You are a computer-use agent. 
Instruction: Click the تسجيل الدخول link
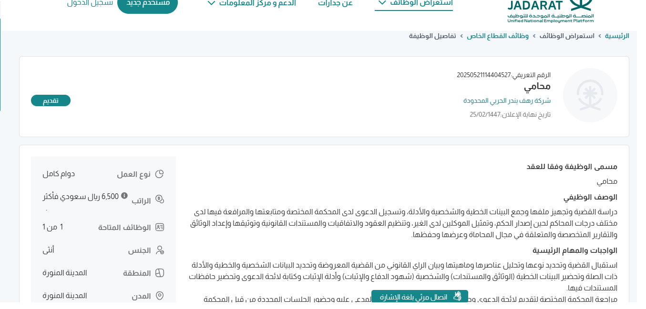[x=90, y=3]
